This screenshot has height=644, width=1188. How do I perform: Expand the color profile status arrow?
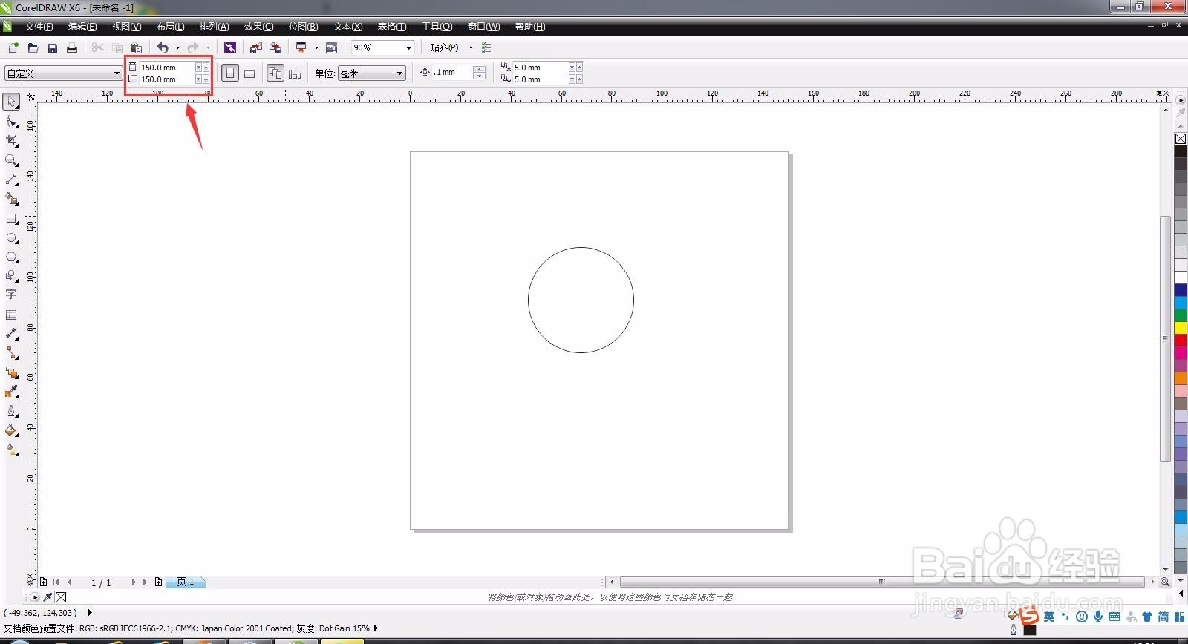coord(376,628)
